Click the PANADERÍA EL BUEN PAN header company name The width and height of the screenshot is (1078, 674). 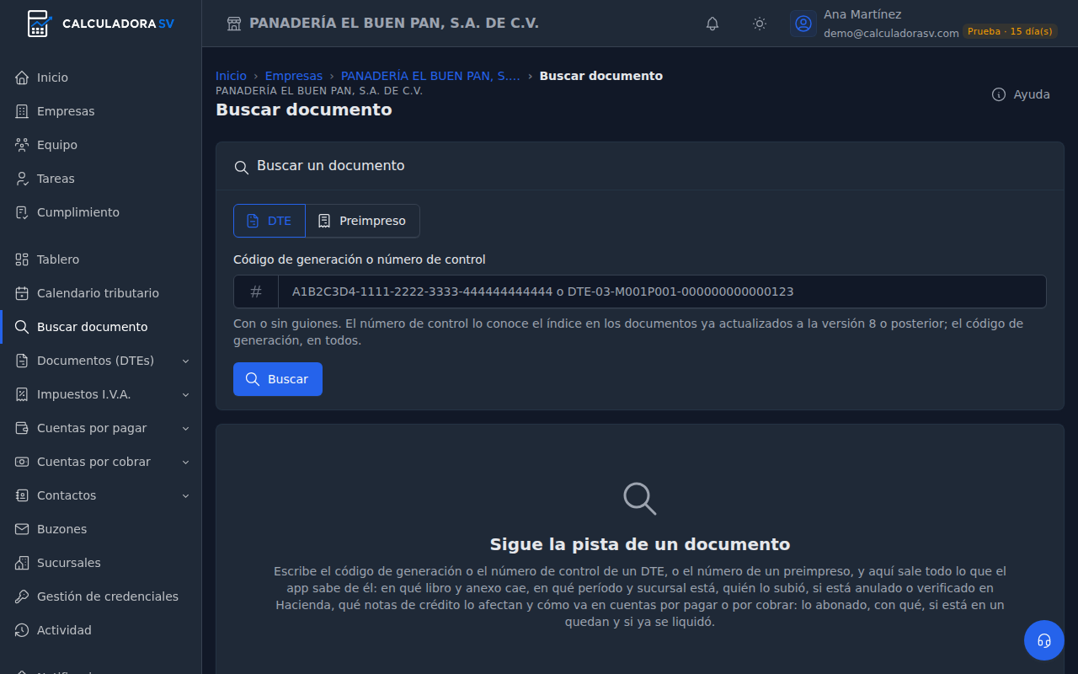pyautogui.click(x=394, y=24)
